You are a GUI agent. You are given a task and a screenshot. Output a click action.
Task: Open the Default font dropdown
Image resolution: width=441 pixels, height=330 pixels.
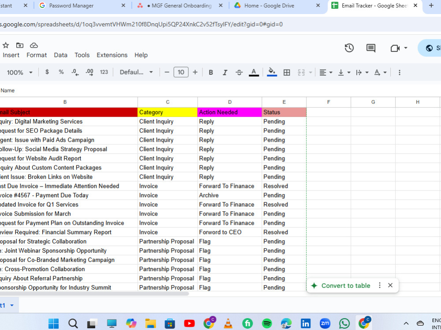[x=136, y=72]
